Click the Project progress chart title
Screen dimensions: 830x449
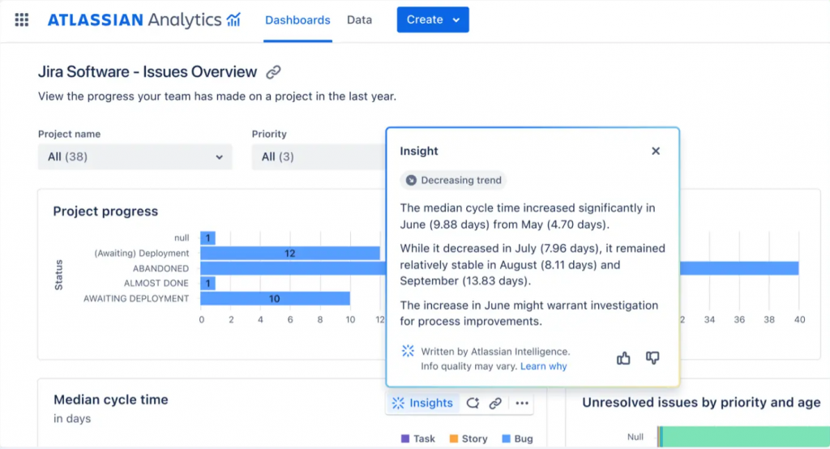105,212
